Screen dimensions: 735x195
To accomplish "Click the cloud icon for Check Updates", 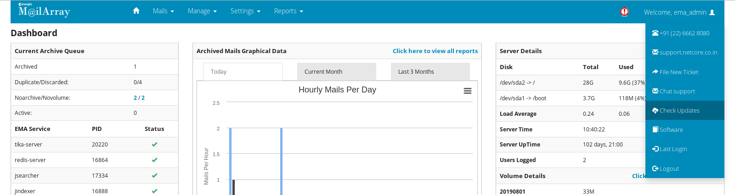I will [656, 110].
